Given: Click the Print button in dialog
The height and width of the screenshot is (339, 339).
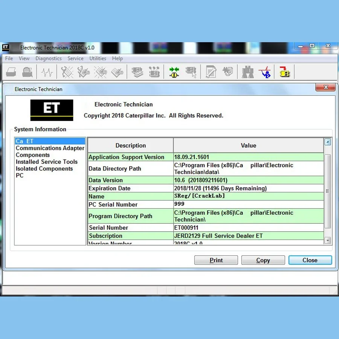Looking at the screenshot, I should pyautogui.click(x=216, y=260).
